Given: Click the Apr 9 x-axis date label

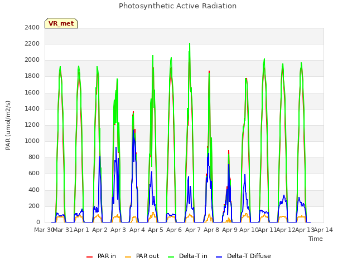Looking at the screenshot, I should click(230, 230).
